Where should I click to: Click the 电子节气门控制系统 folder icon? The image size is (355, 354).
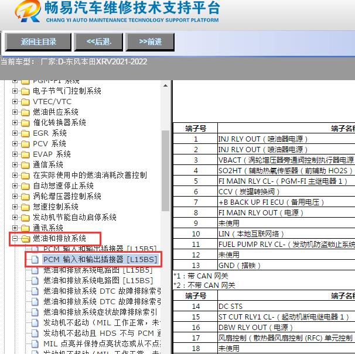coord(25,91)
